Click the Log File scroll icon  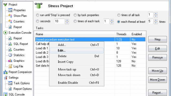pos(10,66)
